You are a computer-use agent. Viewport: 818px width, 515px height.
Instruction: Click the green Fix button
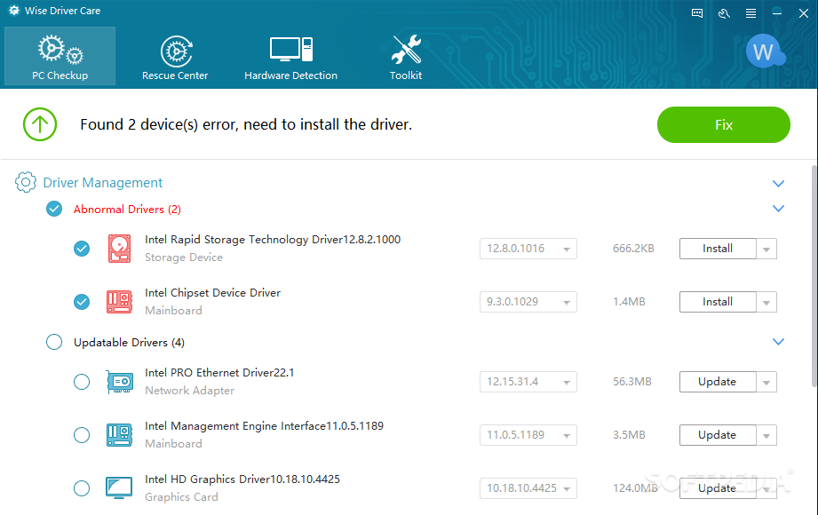coord(724,124)
